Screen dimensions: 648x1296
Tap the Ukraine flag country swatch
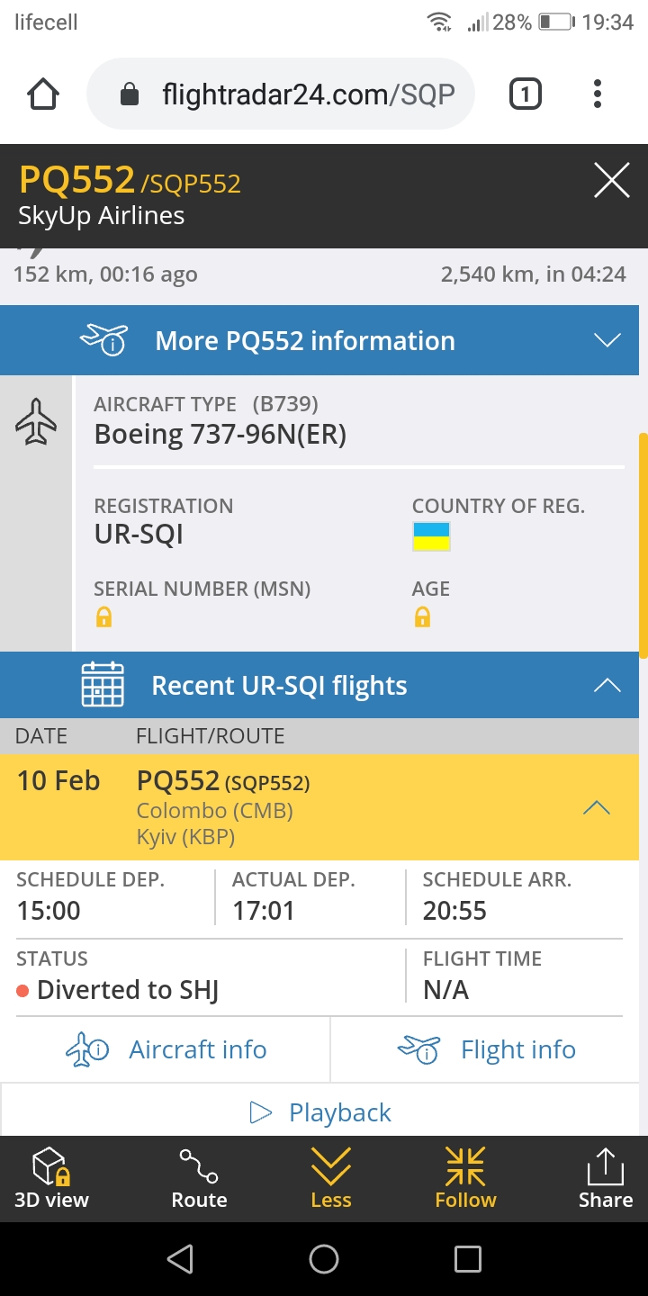(x=431, y=536)
